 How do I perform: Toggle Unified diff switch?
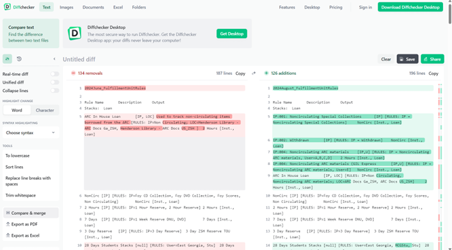tap(54, 82)
